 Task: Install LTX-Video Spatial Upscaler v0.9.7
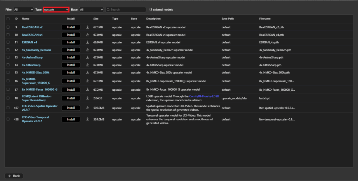tap(71, 107)
